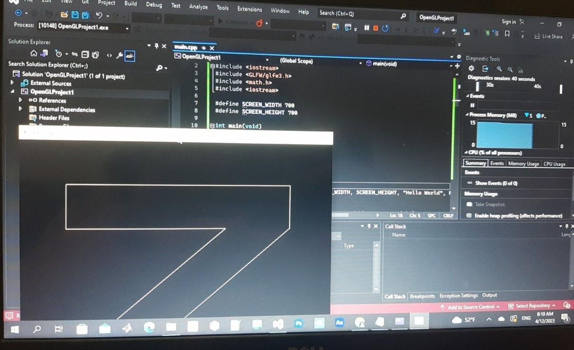Expand the External Dependencies node

click(x=20, y=109)
